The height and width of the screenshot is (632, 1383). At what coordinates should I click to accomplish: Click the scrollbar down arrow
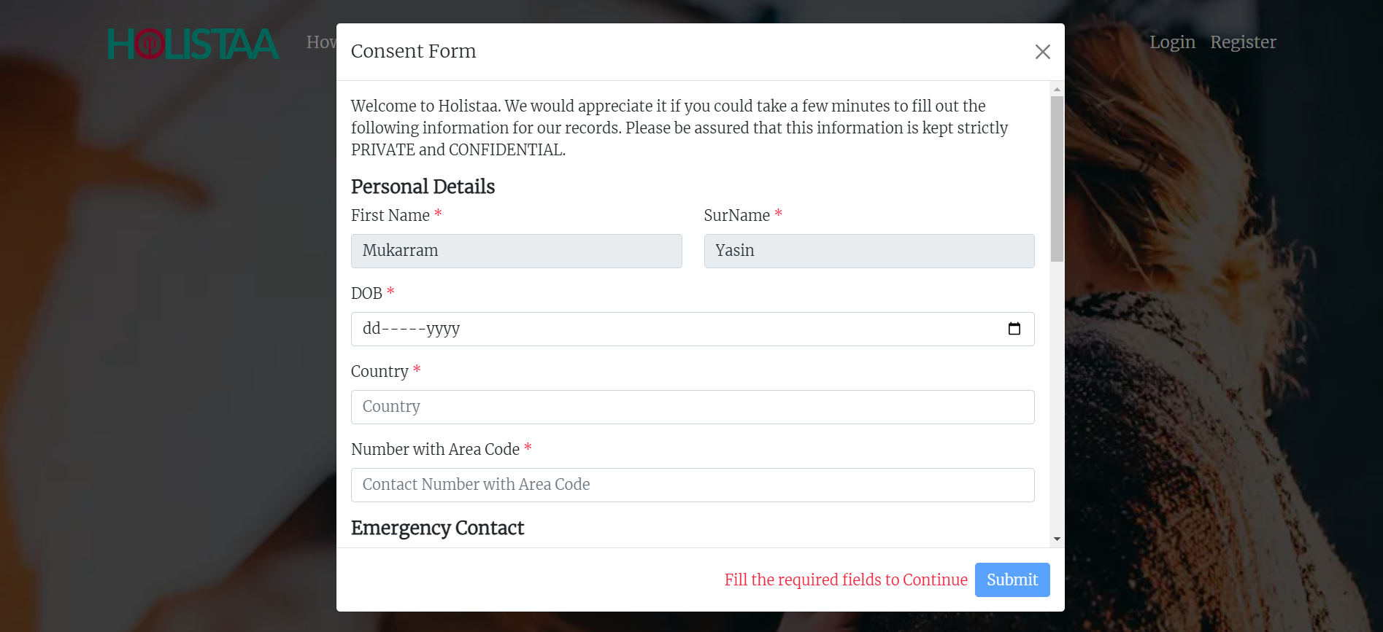(1057, 539)
